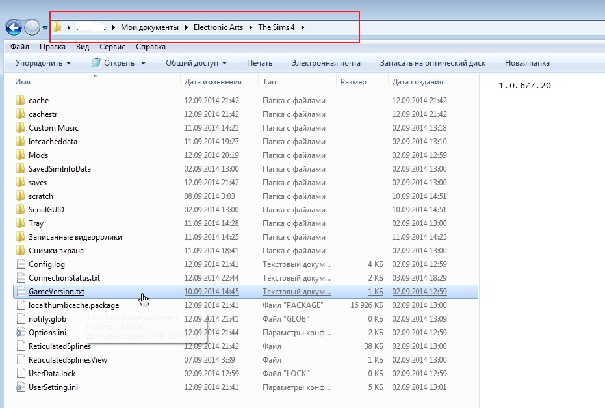Open the Упорядочить dropdown
605x408 pixels.
point(43,63)
